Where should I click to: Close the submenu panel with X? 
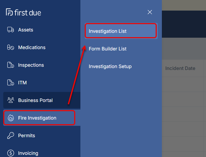(x=150, y=12)
